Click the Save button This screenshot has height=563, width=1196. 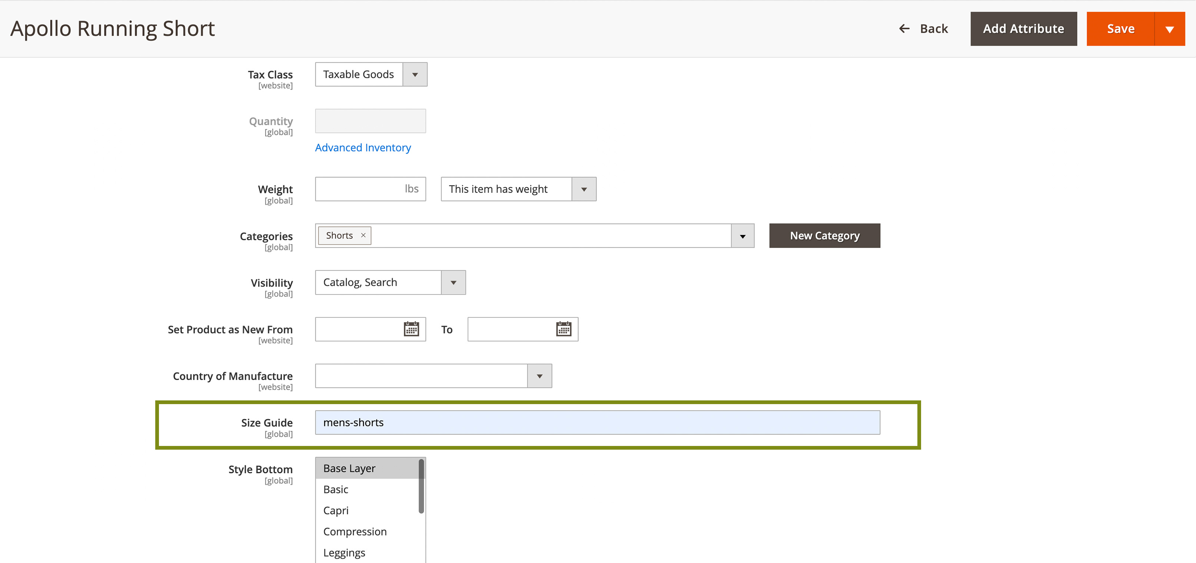(x=1120, y=29)
